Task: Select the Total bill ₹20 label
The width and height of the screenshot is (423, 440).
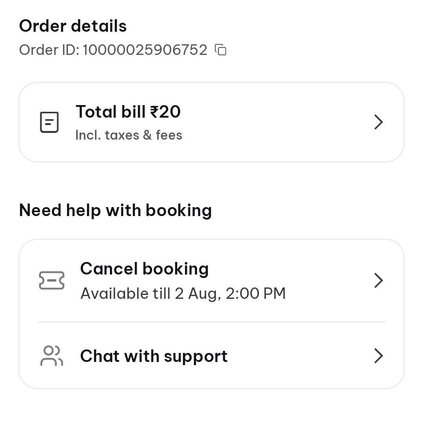Action: tap(128, 112)
